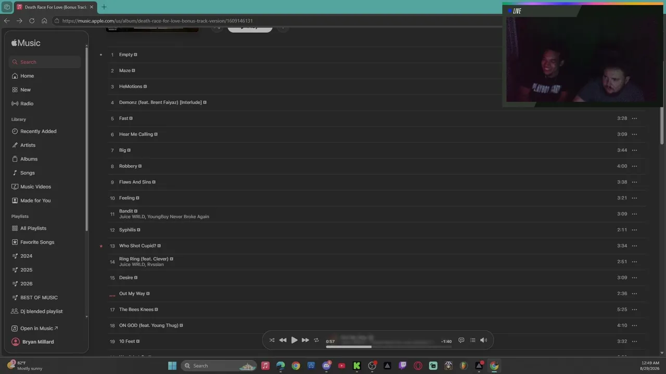Image resolution: width=666 pixels, height=374 pixels.
Task: Reload the current browser page
Action: (32, 21)
